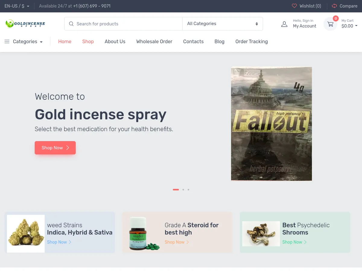Follow the Psychedelic Shrooms Shop Now link

(x=292, y=242)
